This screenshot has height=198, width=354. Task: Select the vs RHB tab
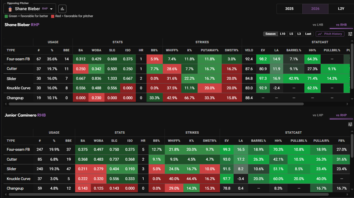(x=341, y=25)
